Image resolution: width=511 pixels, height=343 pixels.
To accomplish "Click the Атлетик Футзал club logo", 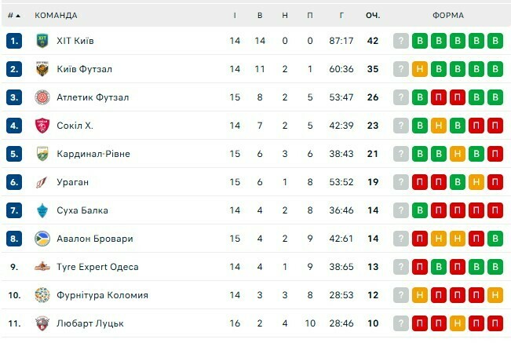I will coord(42,97).
